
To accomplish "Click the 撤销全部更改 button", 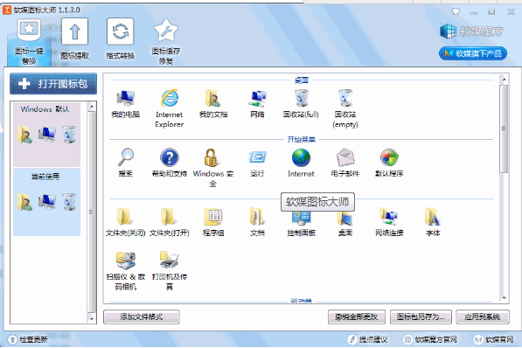I will 357,317.
